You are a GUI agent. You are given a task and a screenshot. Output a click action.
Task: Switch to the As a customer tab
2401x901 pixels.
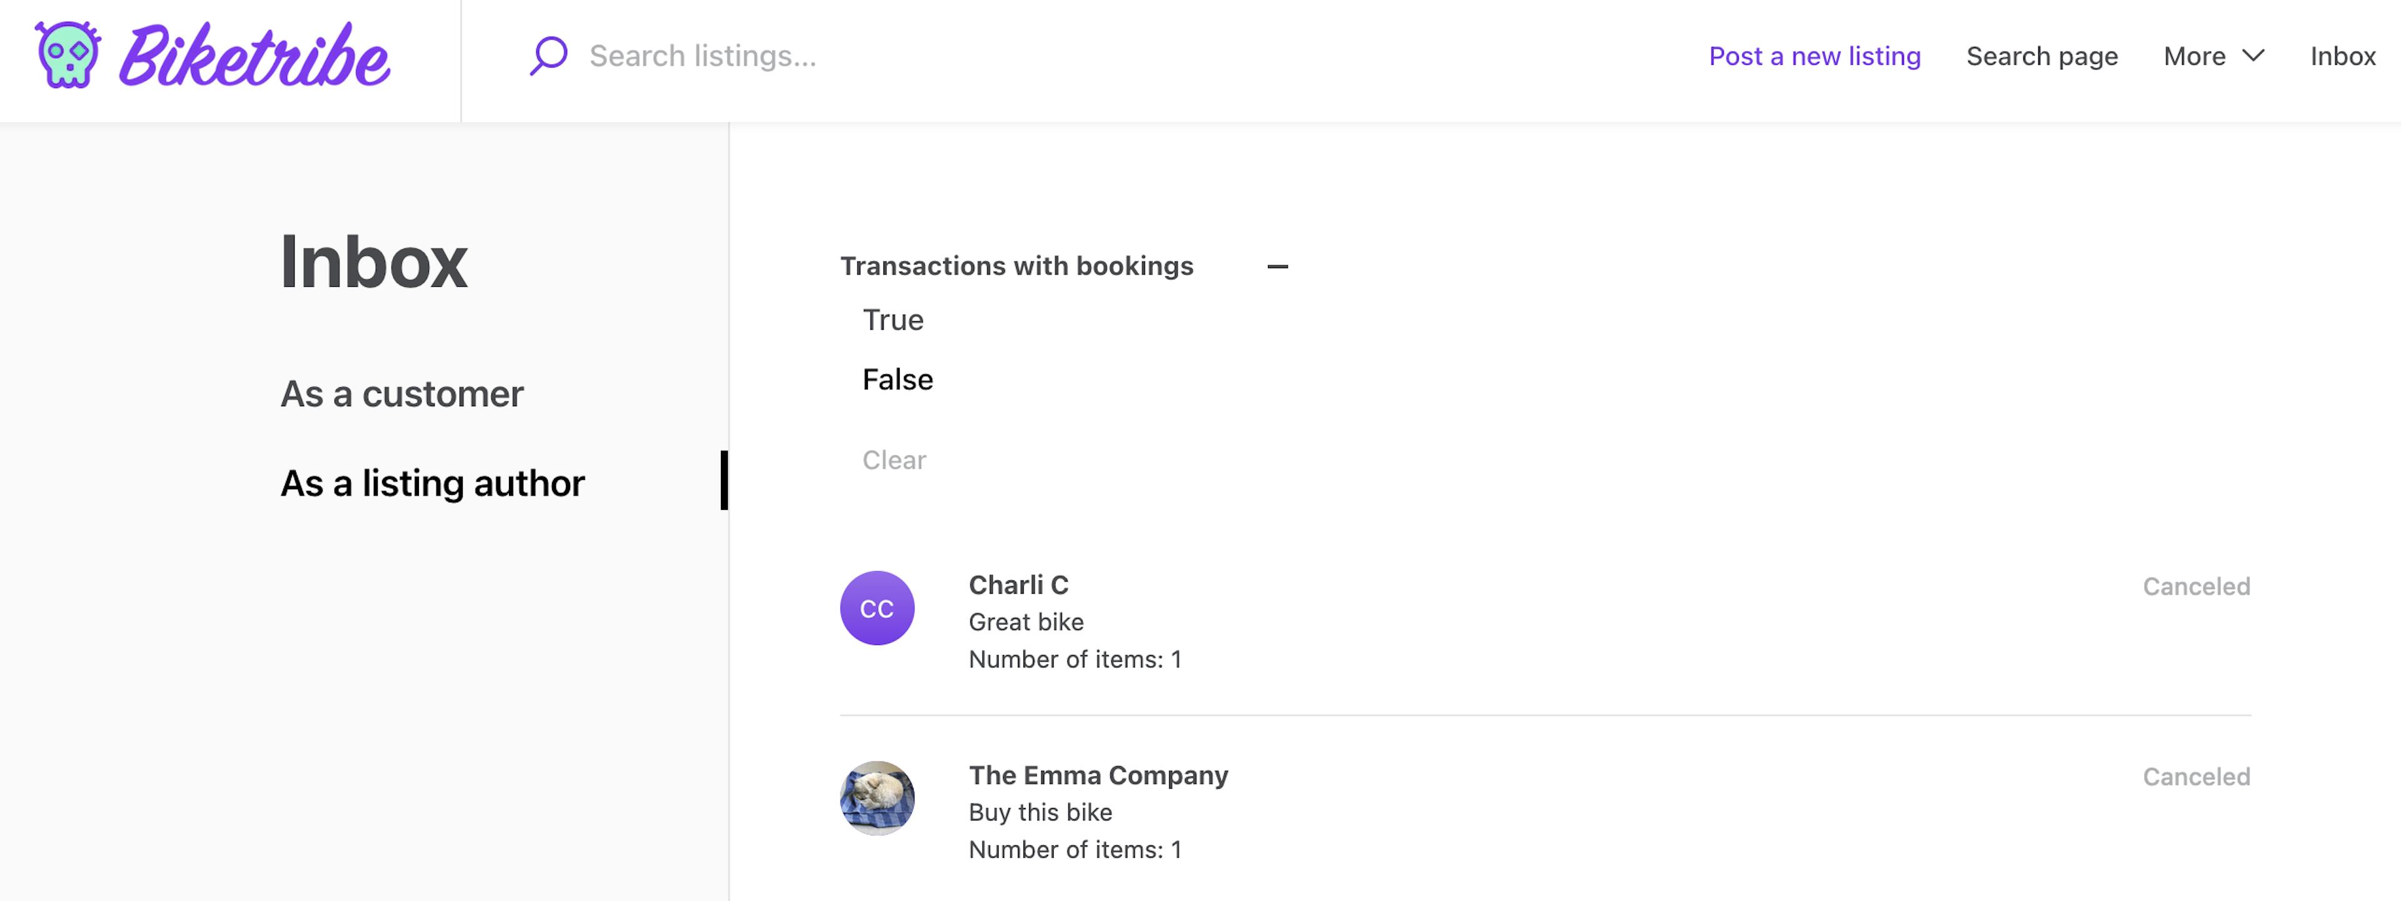[x=401, y=392]
